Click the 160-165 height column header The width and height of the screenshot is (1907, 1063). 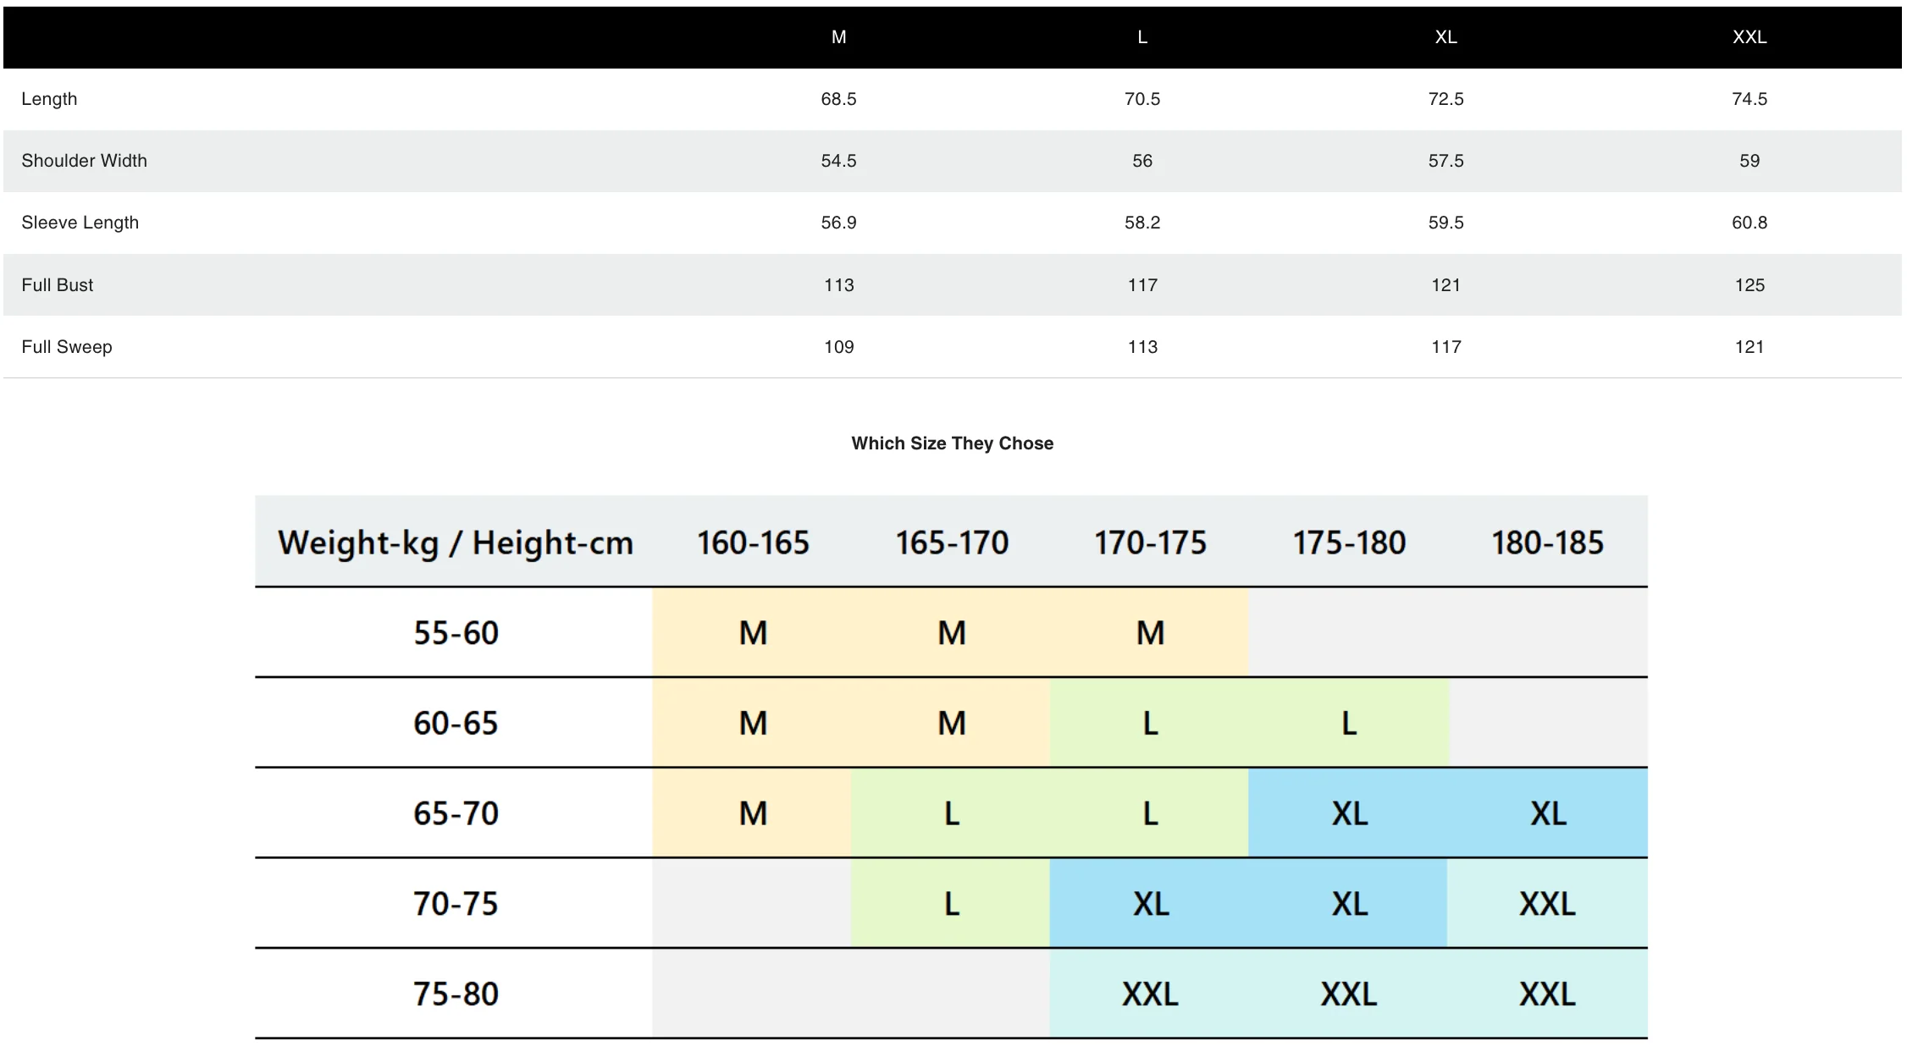point(753,543)
